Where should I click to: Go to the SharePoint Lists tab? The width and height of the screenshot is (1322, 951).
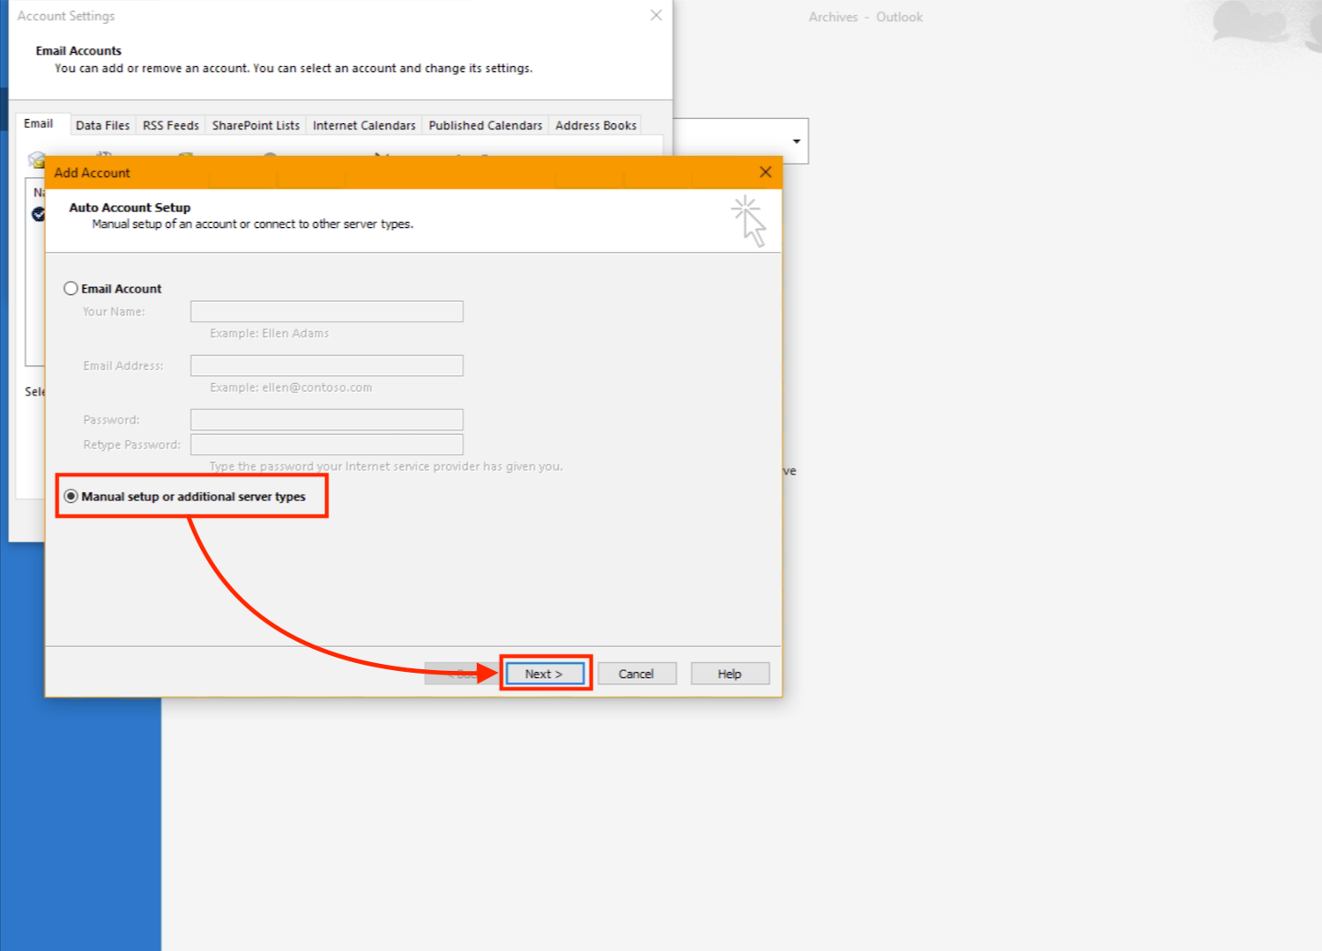(256, 126)
